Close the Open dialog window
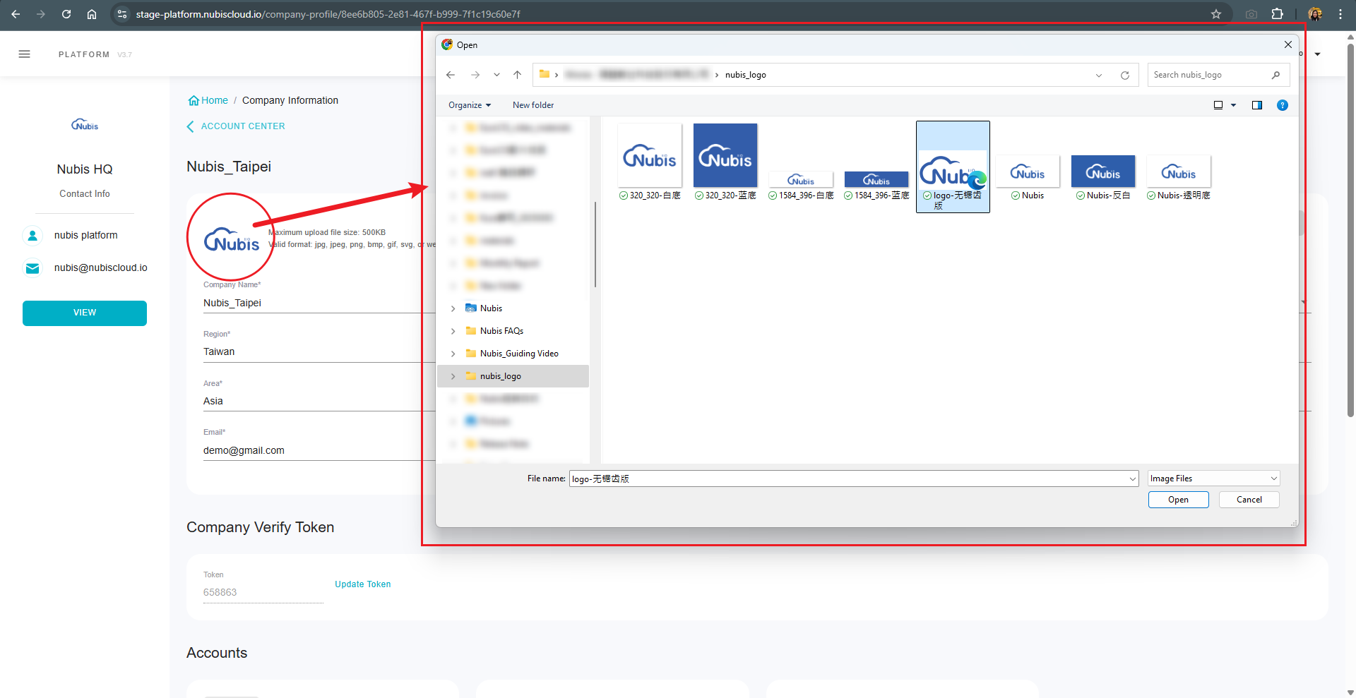 coord(1287,44)
